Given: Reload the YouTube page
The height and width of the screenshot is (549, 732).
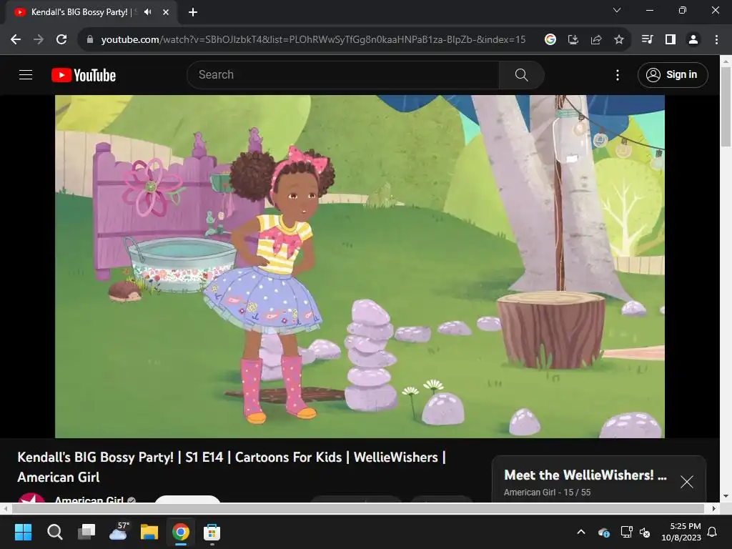Looking at the screenshot, I should (61, 40).
